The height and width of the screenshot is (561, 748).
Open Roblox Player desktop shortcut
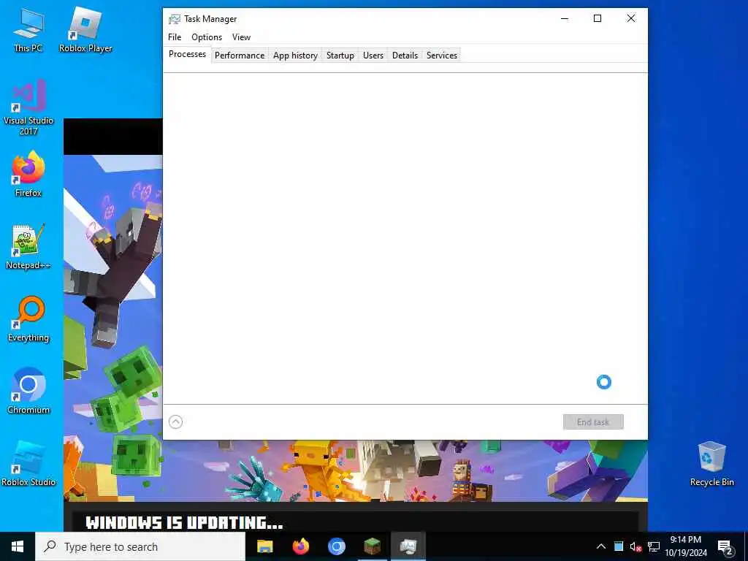click(x=85, y=29)
